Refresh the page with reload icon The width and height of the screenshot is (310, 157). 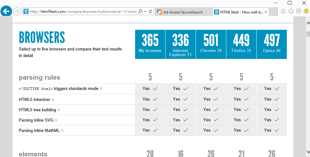150,12
